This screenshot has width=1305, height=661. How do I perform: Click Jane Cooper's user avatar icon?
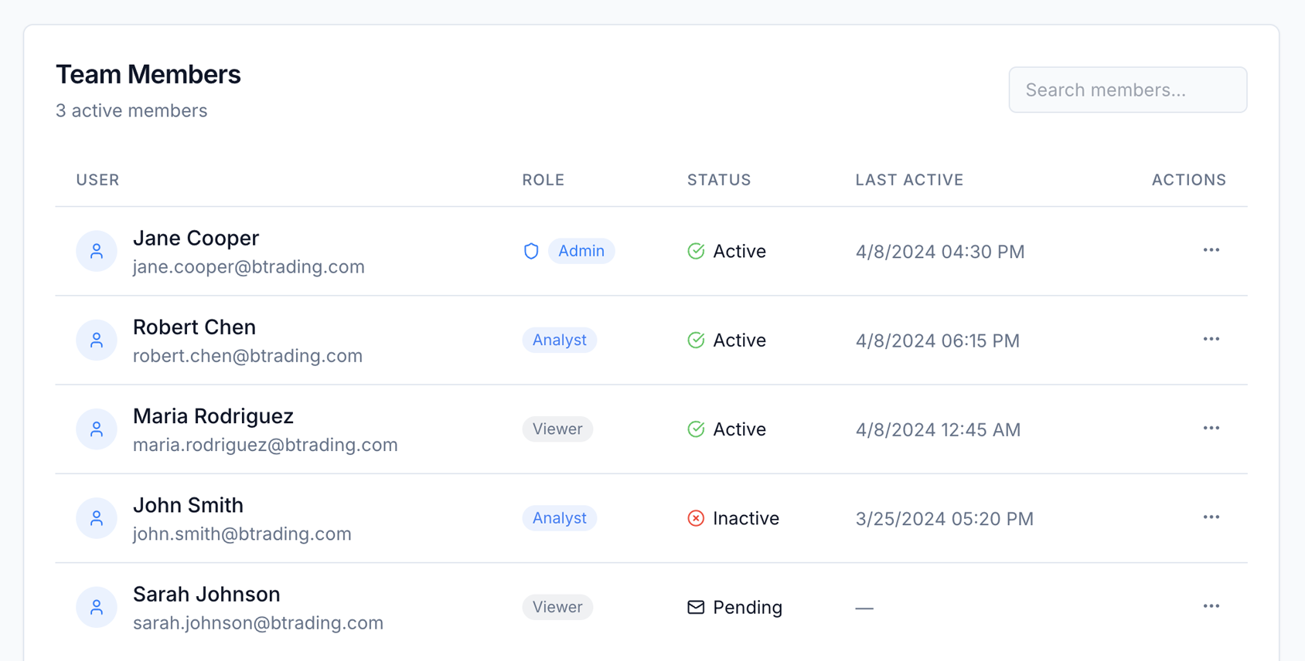[97, 251]
